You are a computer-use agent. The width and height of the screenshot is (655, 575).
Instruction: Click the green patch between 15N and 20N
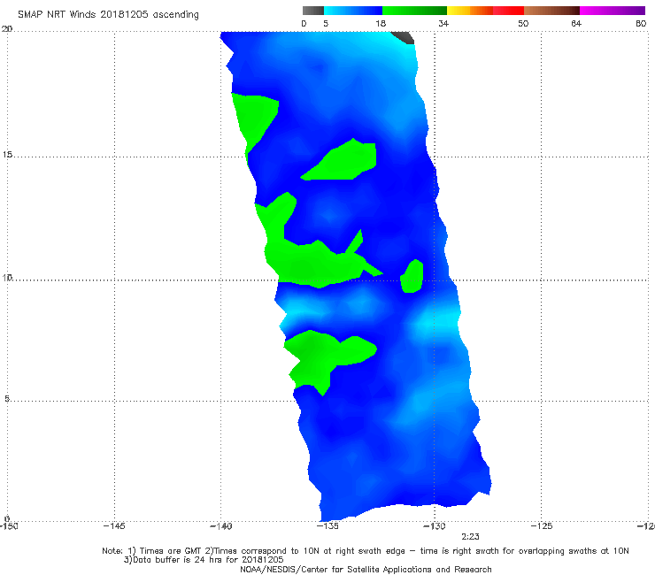pyautogui.click(x=253, y=126)
